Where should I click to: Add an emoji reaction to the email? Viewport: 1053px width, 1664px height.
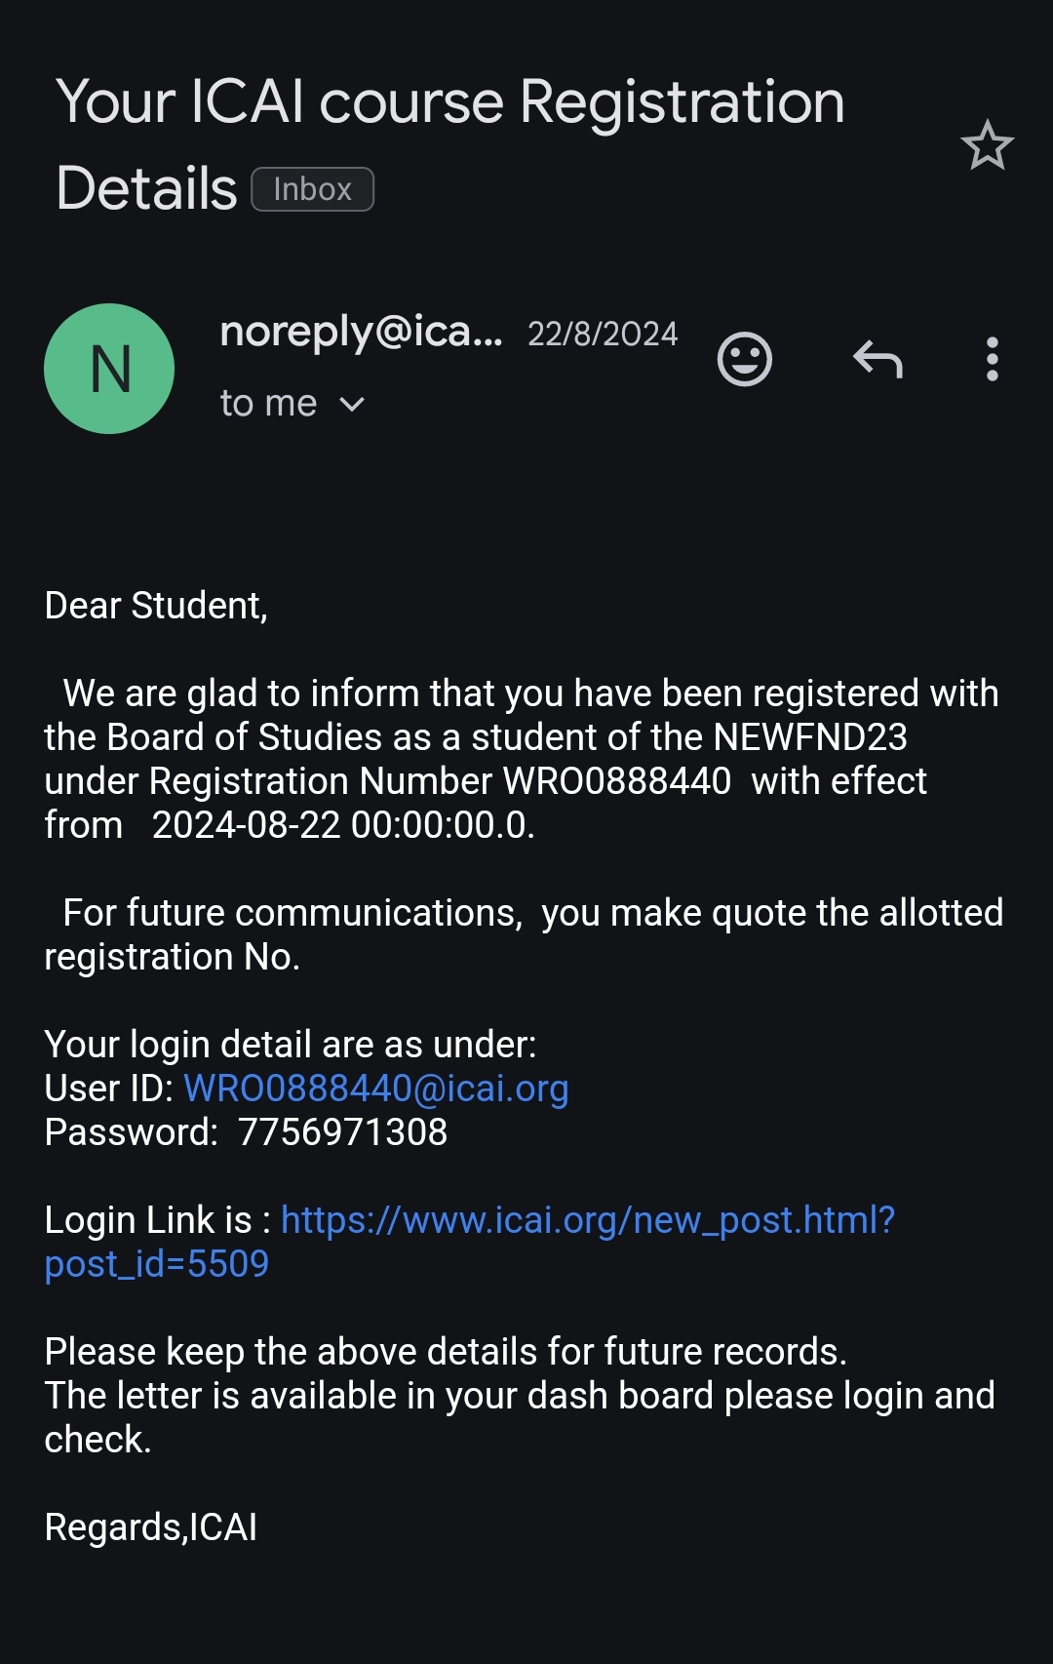coord(745,359)
